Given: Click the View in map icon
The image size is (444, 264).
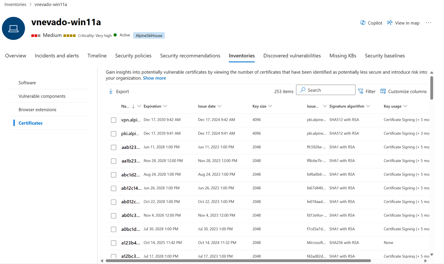Looking at the screenshot, I should pos(390,23).
